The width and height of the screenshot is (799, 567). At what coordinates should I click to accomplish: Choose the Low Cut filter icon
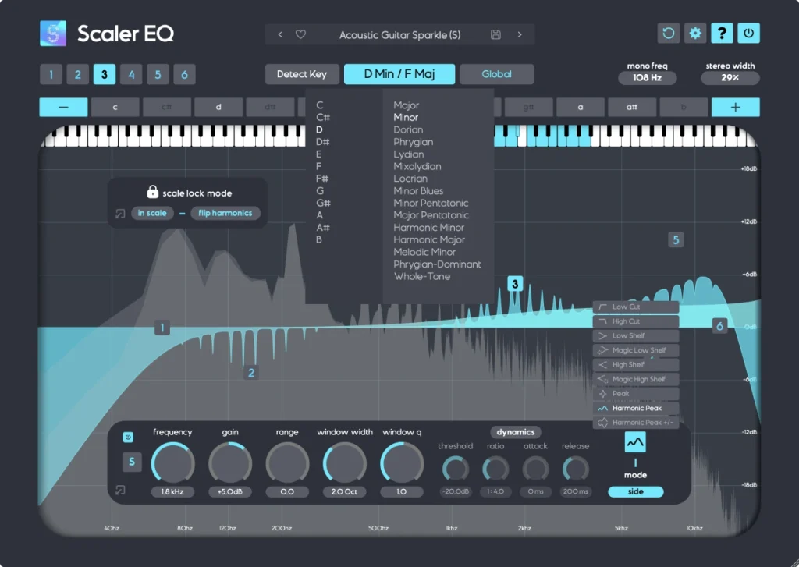(636, 307)
